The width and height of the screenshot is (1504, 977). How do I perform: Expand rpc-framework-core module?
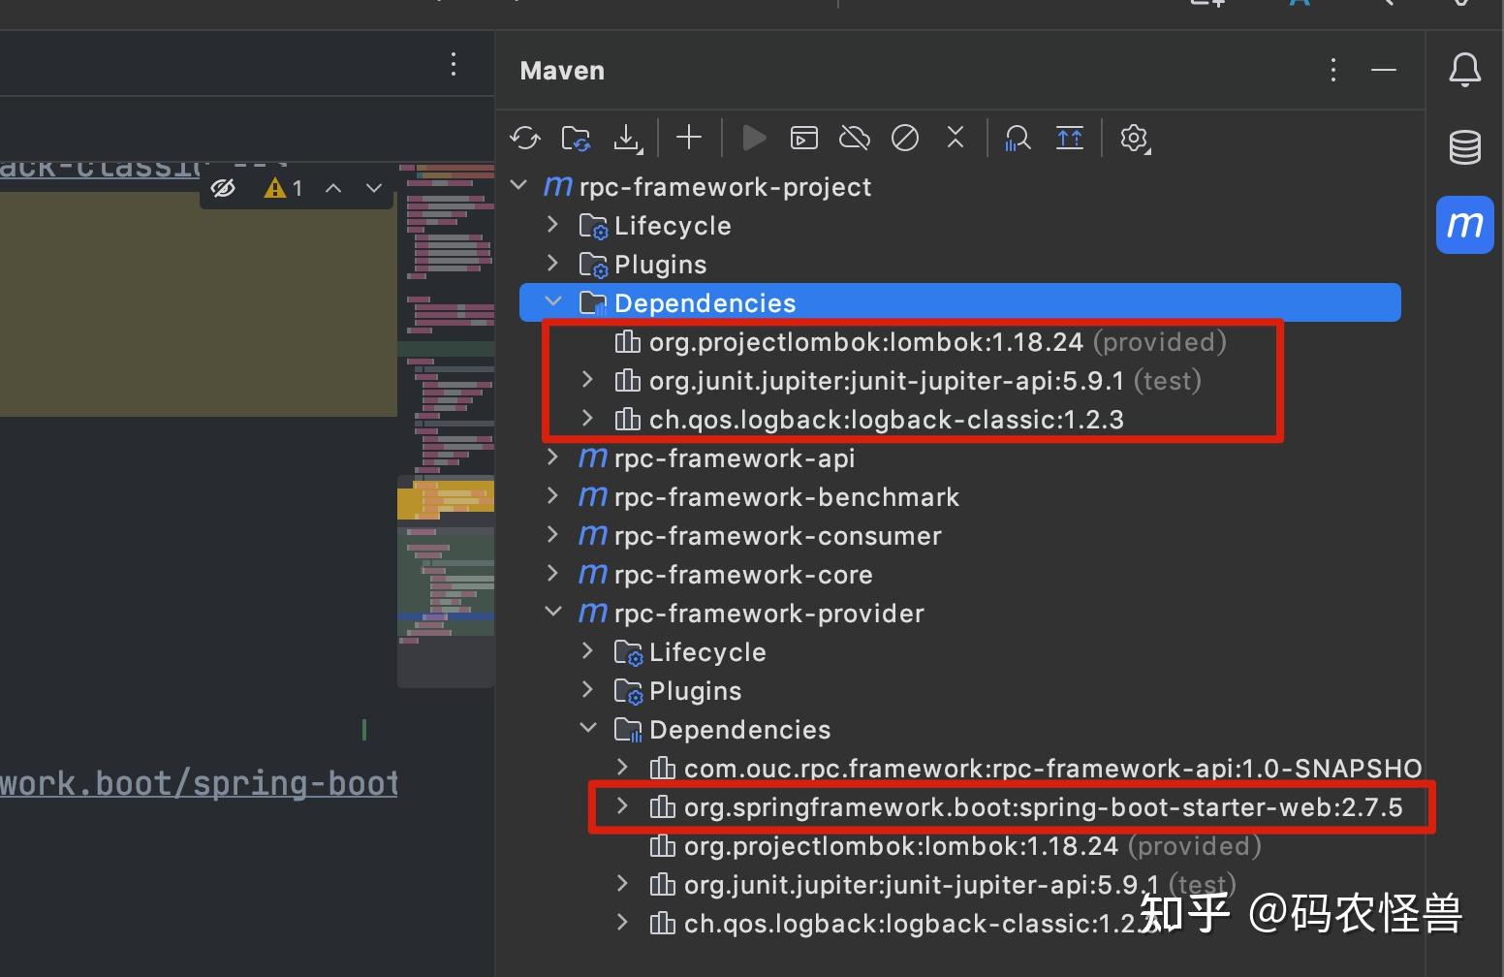pyautogui.click(x=551, y=574)
